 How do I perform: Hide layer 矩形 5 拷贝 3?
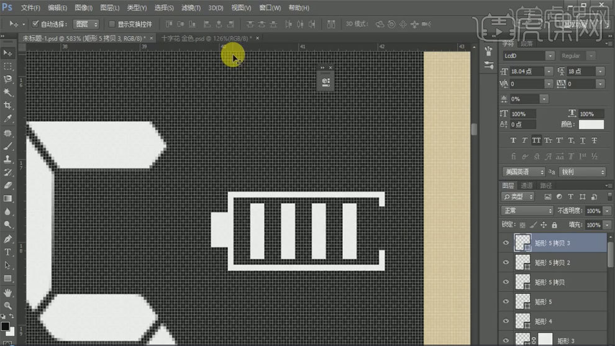coord(506,243)
